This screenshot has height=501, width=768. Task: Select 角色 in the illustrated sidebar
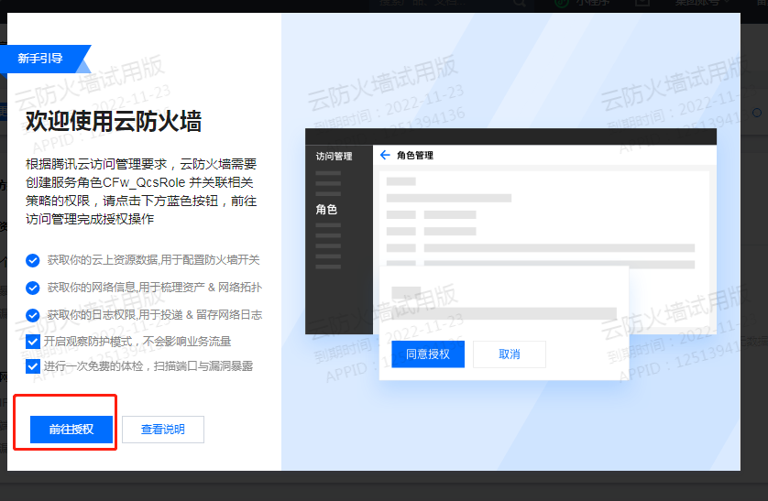(326, 210)
